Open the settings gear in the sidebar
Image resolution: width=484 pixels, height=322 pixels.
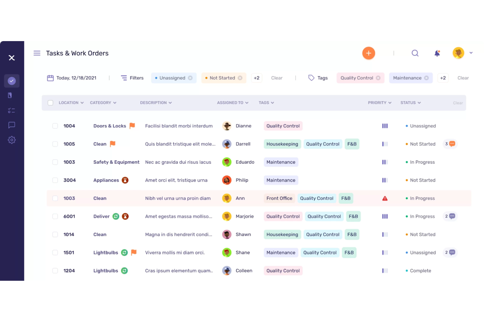tap(11, 140)
